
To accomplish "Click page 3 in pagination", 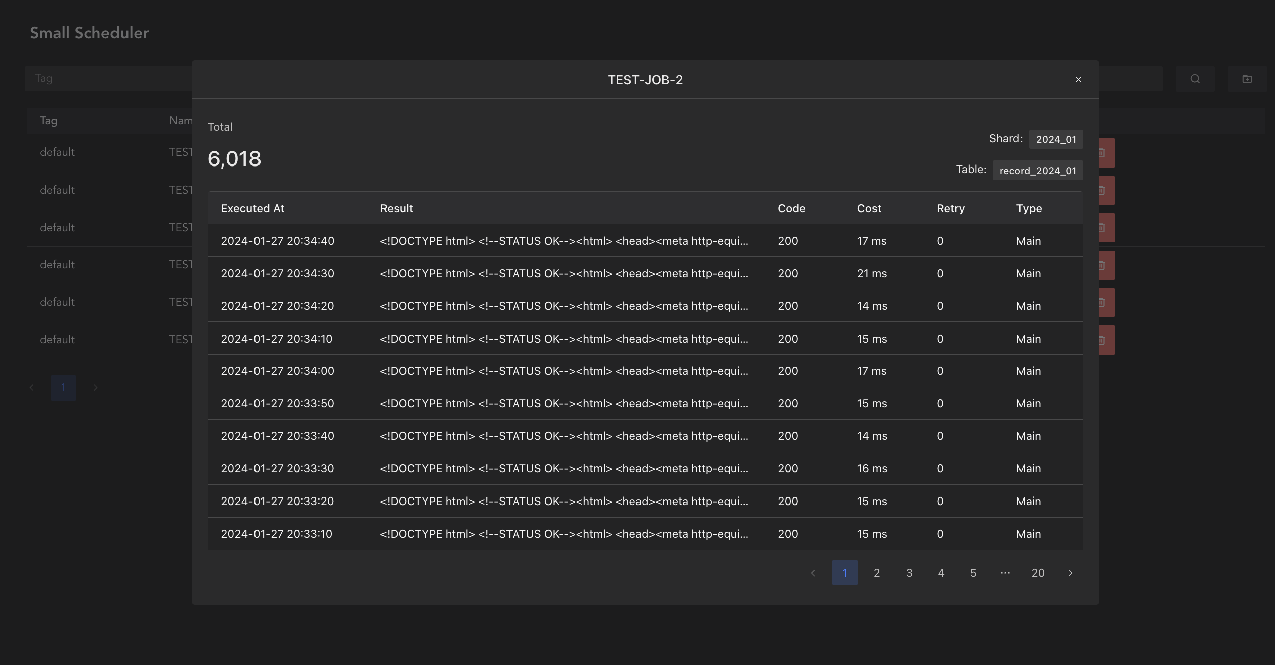I will 909,573.
